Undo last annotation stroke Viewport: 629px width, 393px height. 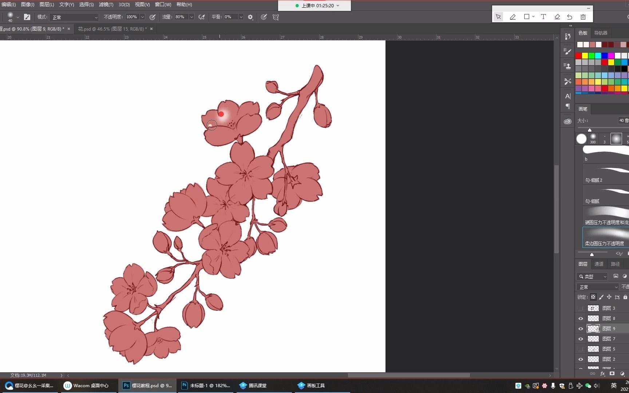pos(570,17)
